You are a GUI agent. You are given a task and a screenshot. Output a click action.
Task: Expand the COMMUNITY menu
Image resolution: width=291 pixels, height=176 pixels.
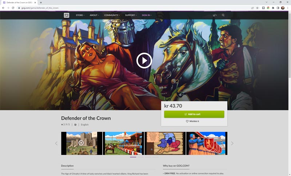112,15
